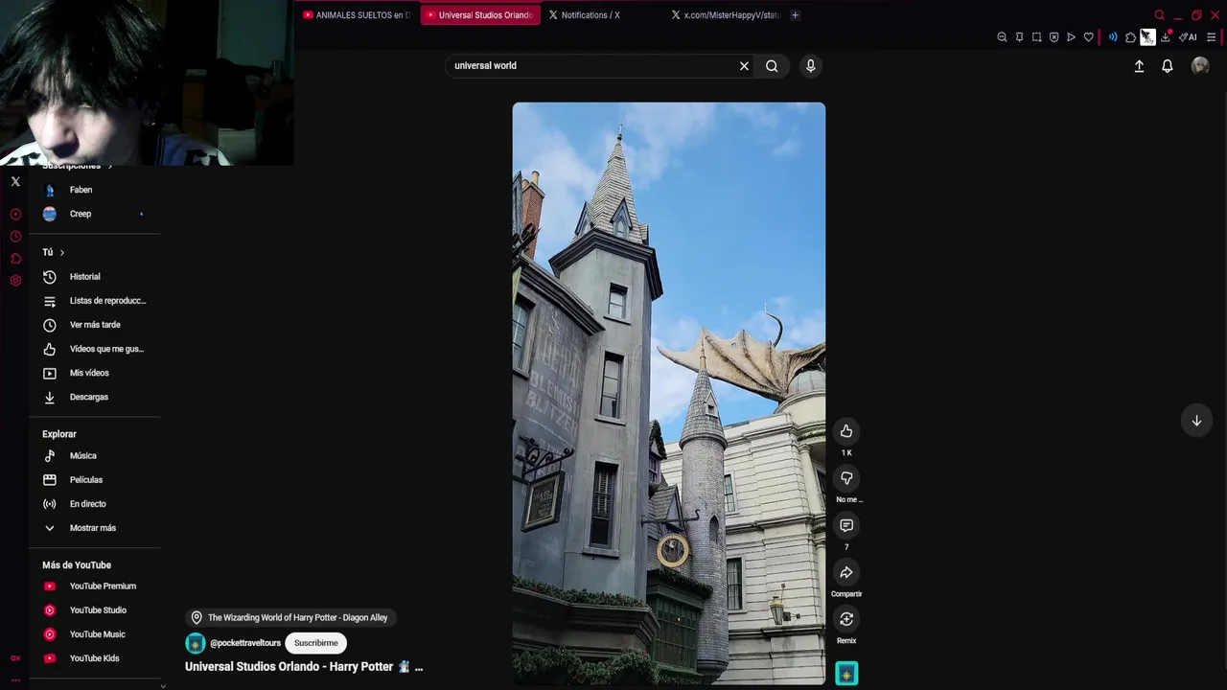Share the short via Compartir icon
The width and height of the screenshot is (1227, 690).
(x=846, y=572)
